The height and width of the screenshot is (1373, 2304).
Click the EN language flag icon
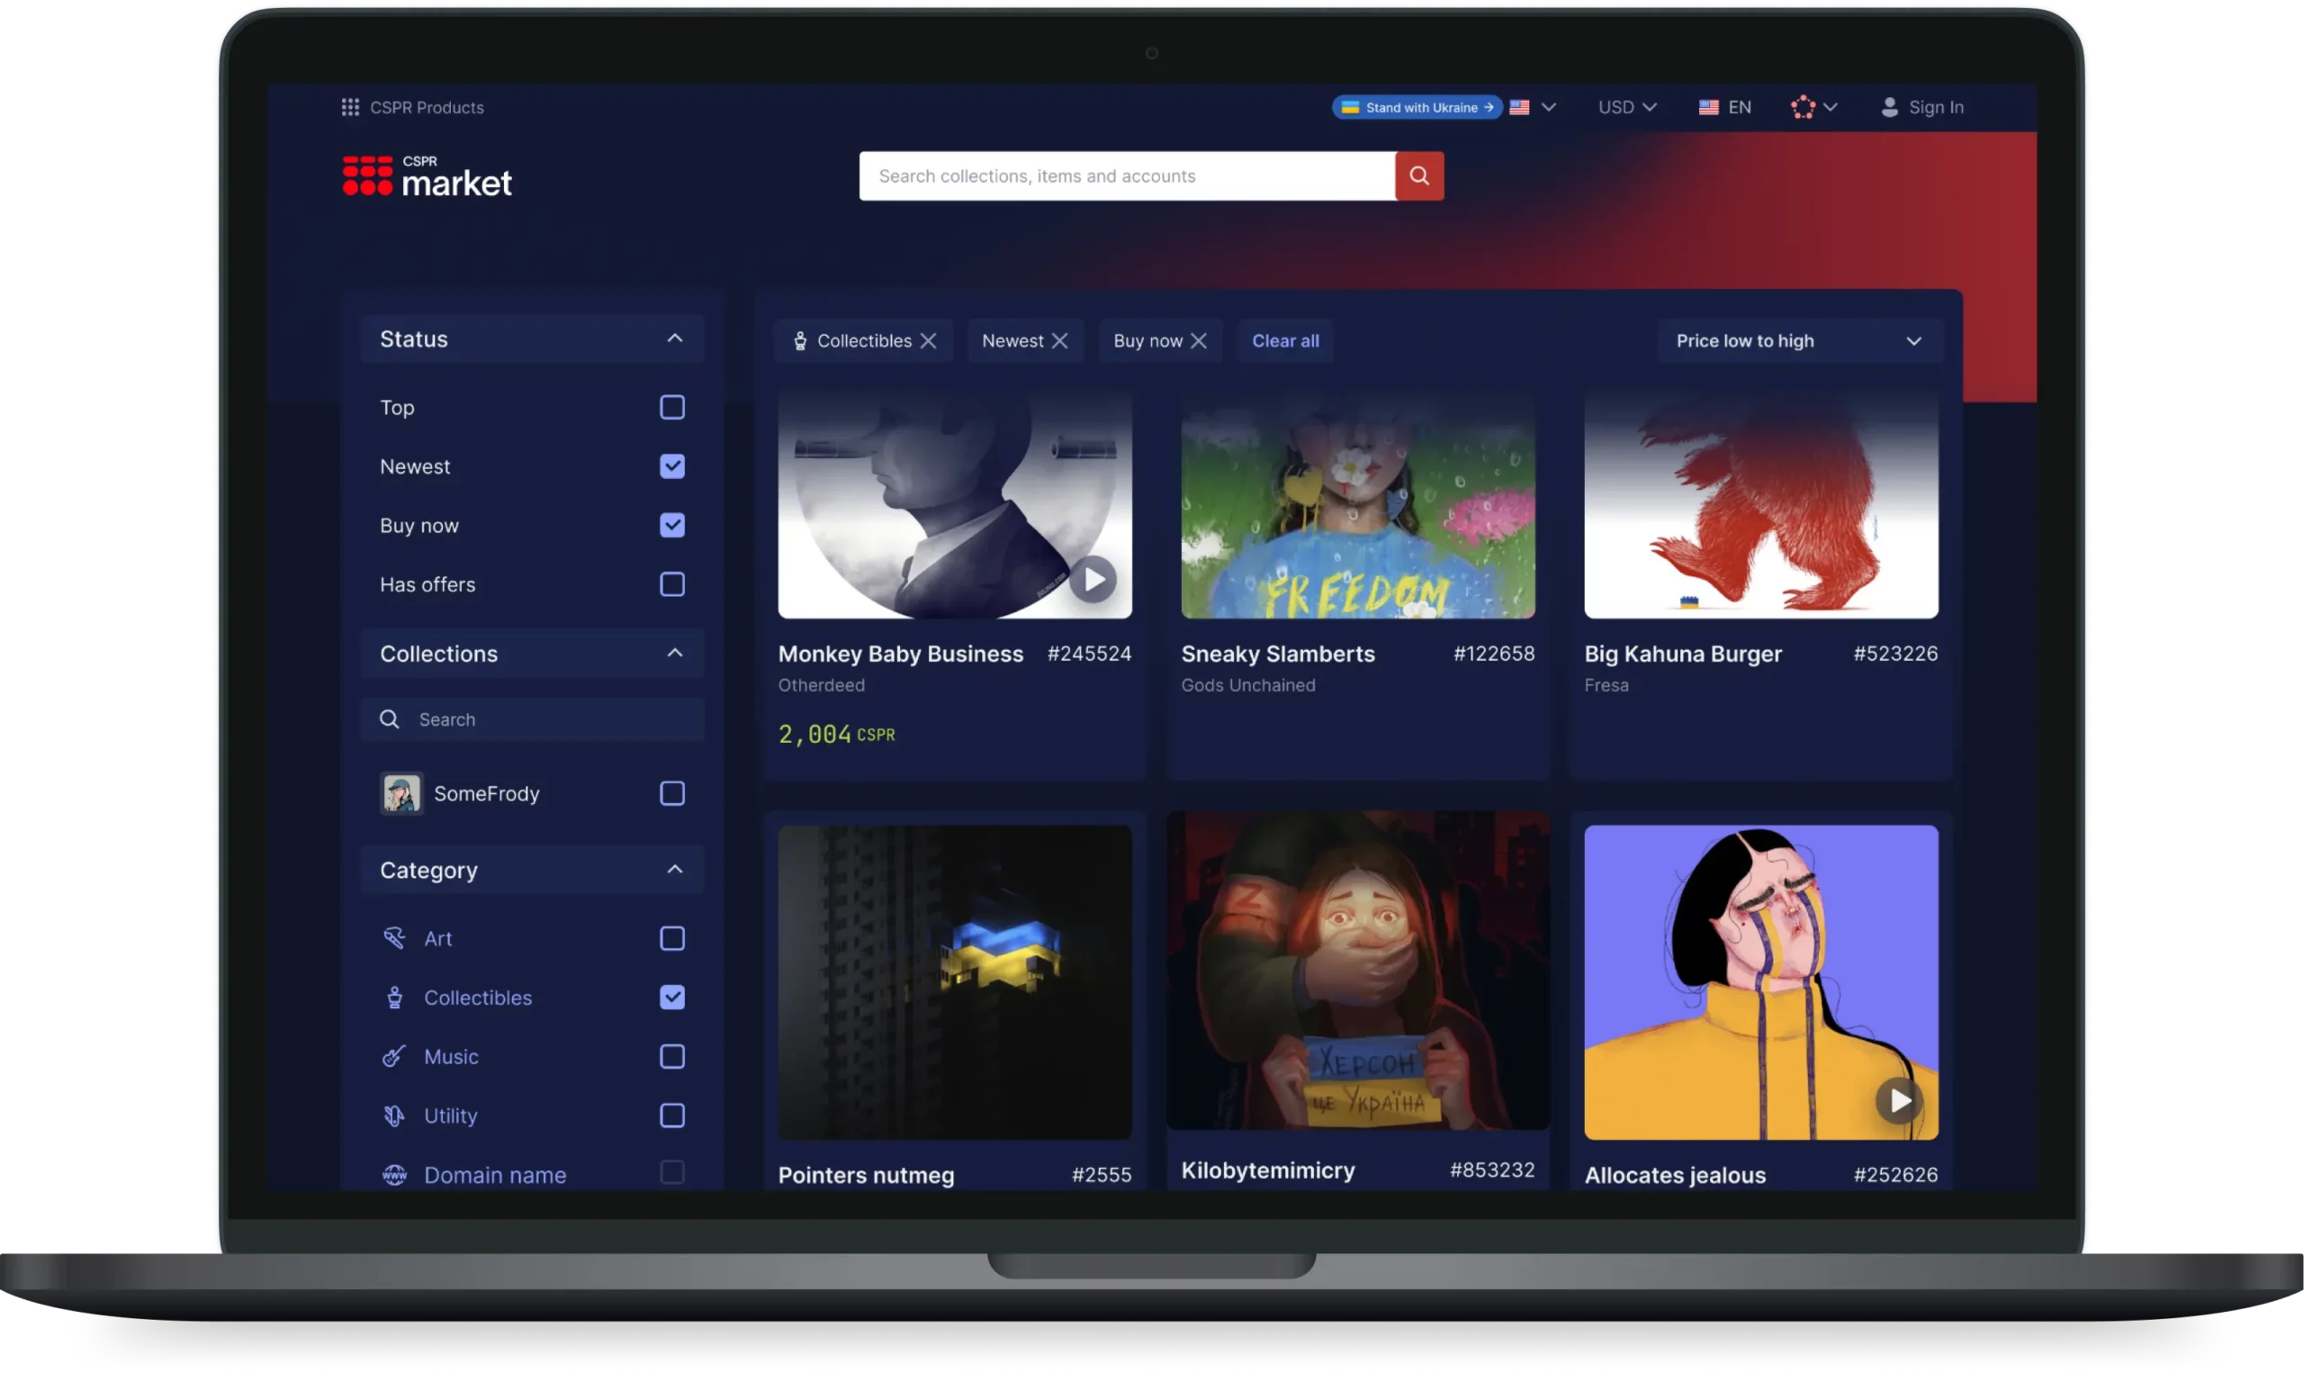point(1708,107)
